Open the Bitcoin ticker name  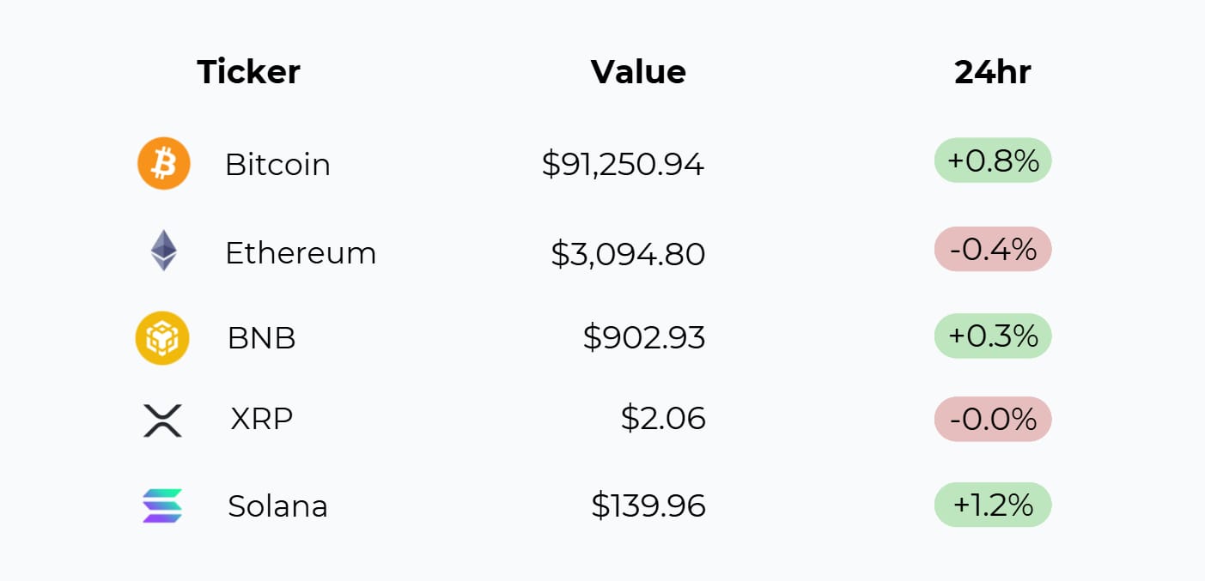click(x=277, y=164)
